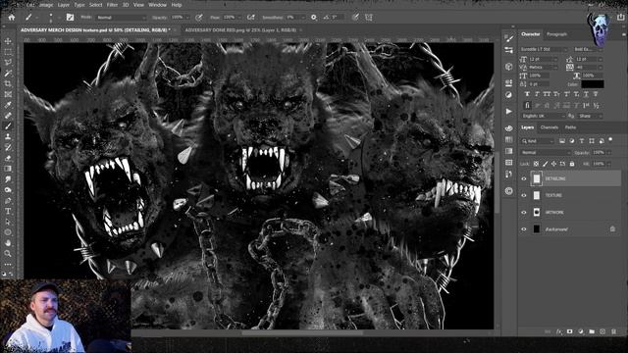
Task: Toggle the layer filter on/off switch
Action: pyautogui.click(x=610, y=139)
